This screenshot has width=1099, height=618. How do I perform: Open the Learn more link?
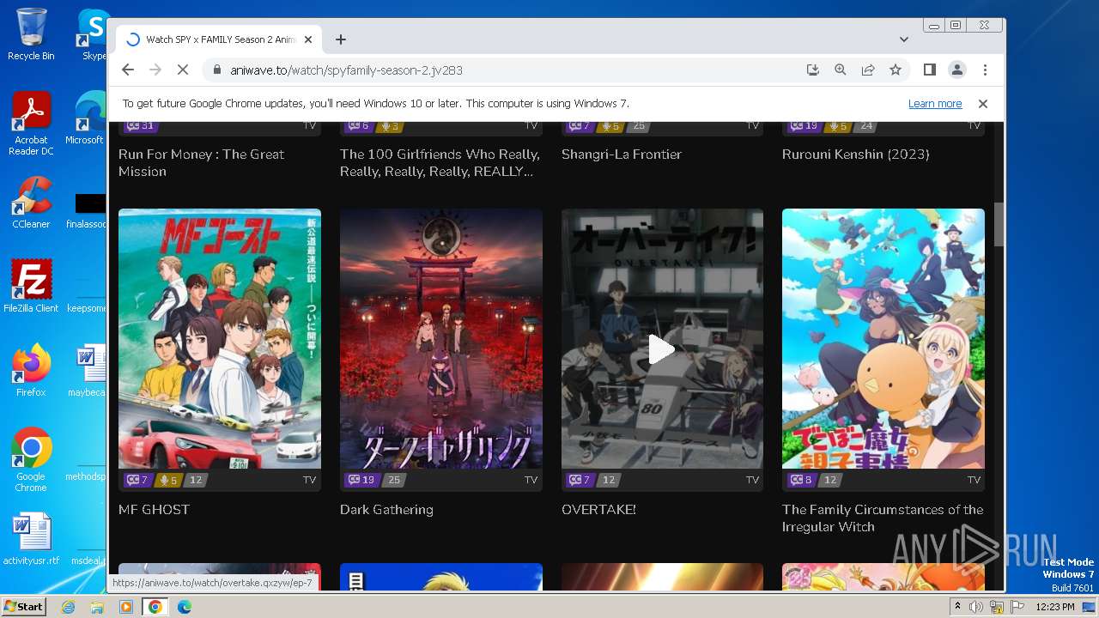[935, 104]
